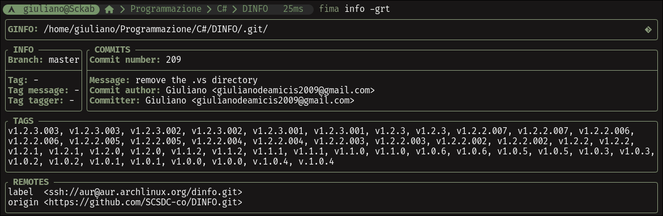The image size is (663, 216).
Task: Click the chevron before DINFO in prompt
Action: pos(234,9)
